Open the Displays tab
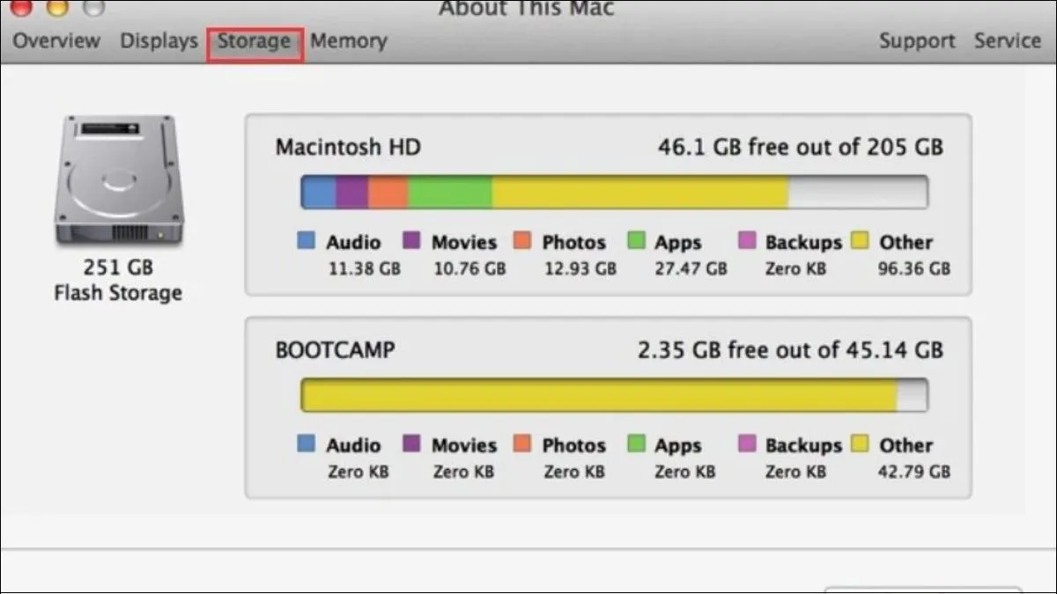Screen dimensions: 1057x594 coord(159,41)
